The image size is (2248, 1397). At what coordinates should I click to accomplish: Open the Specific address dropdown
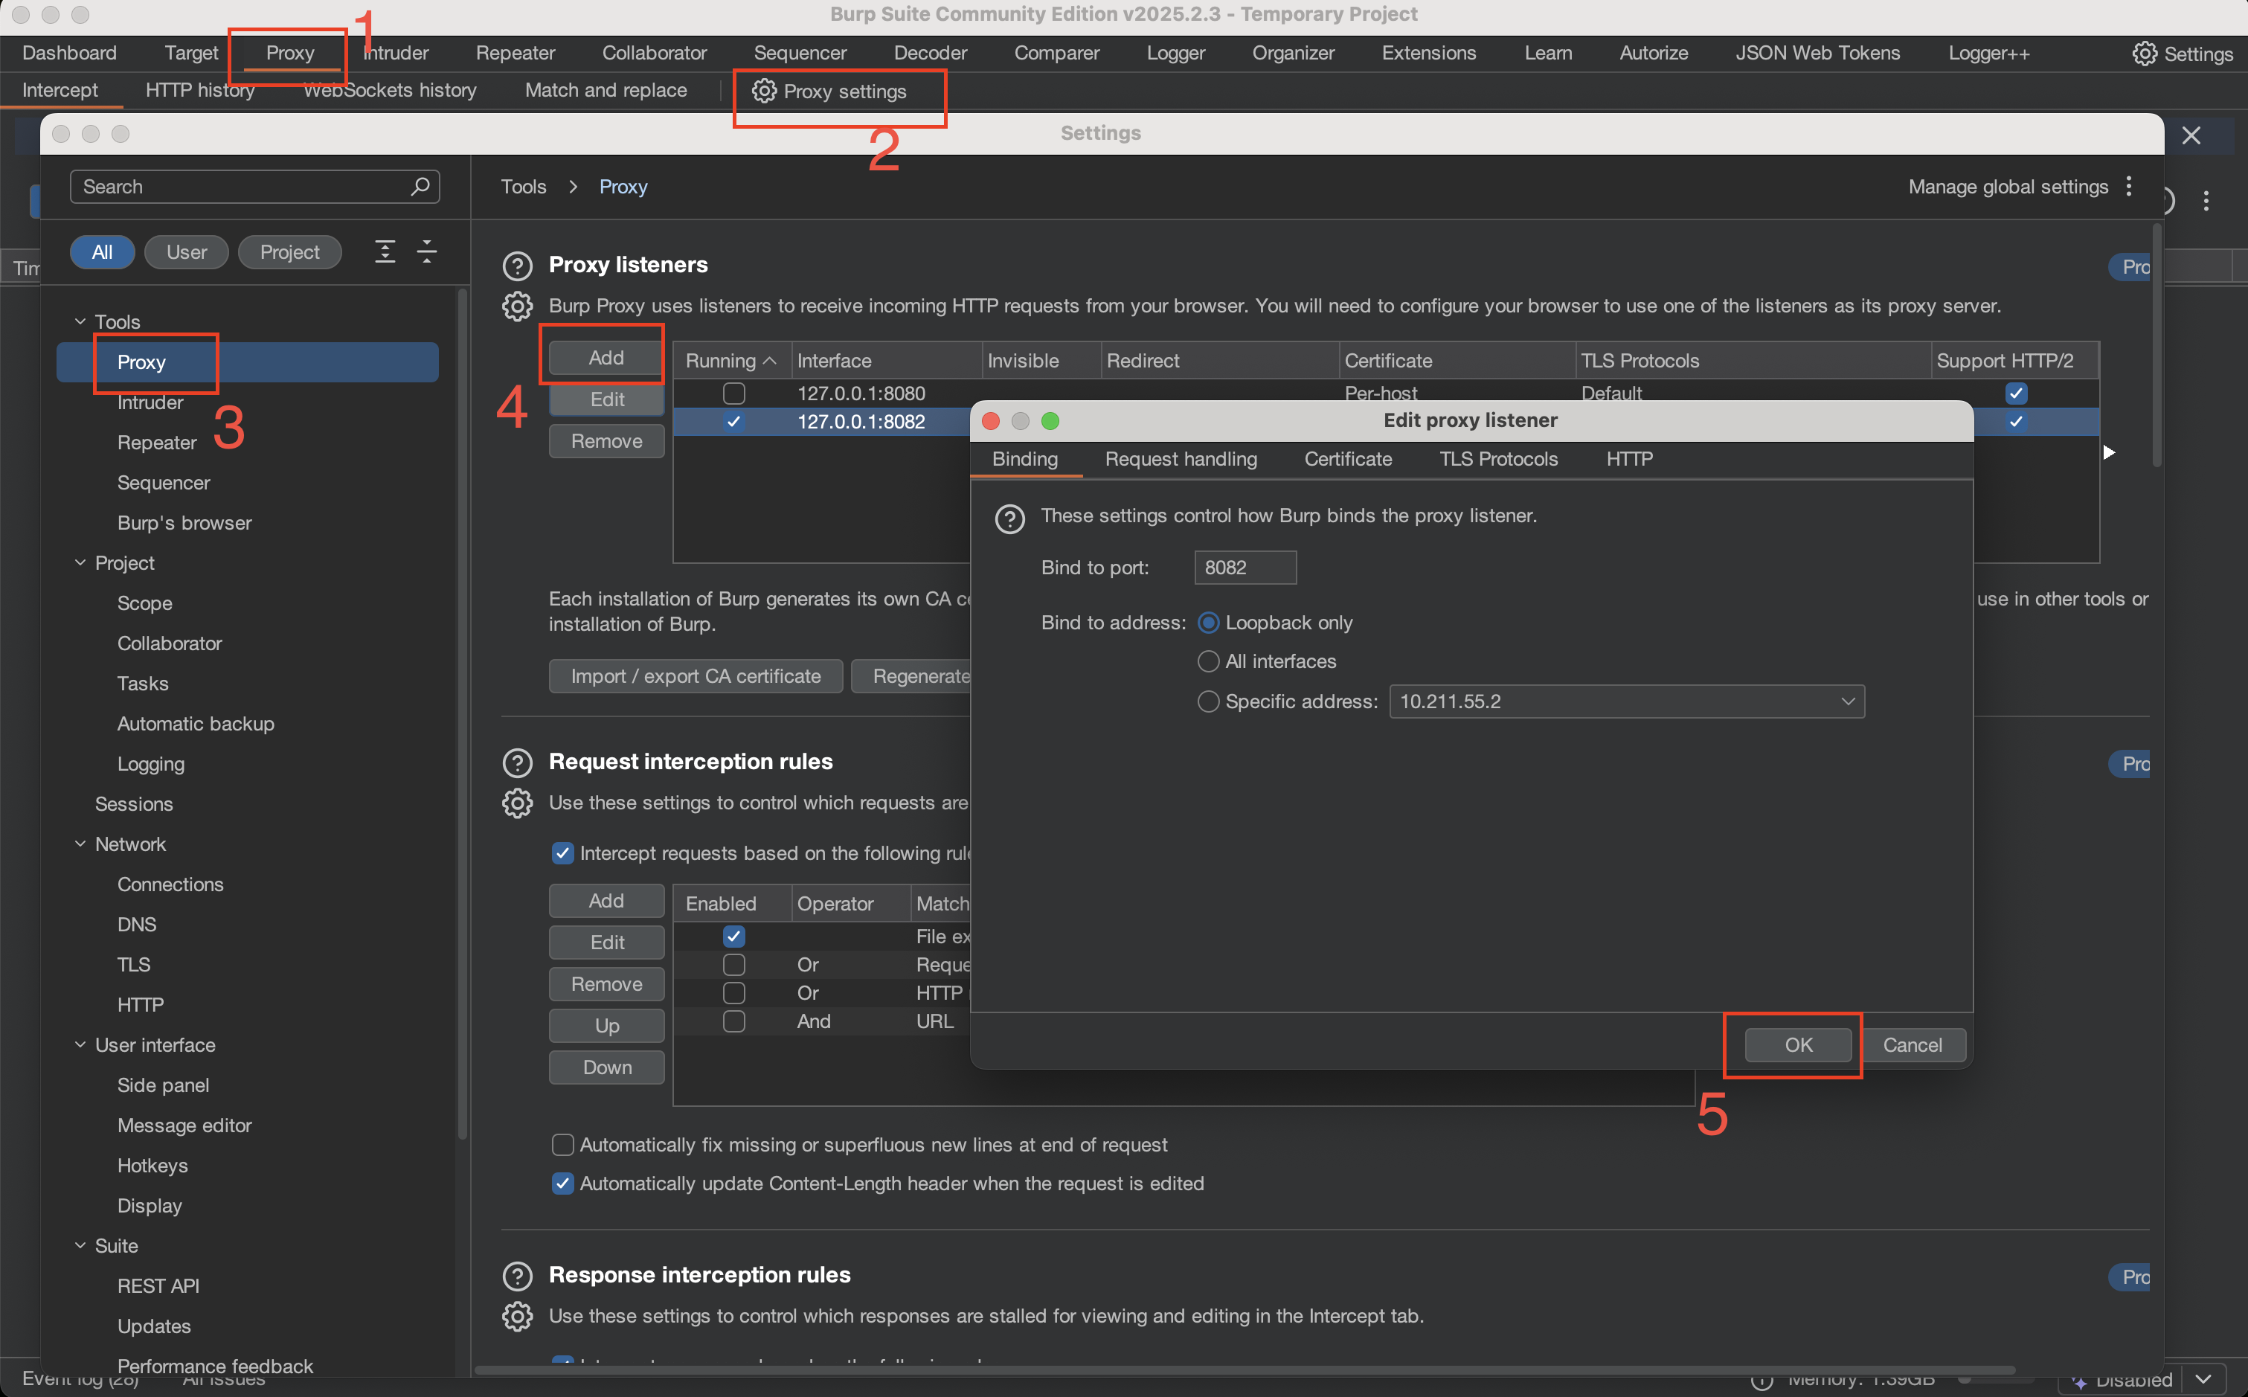pos(1626,701)
